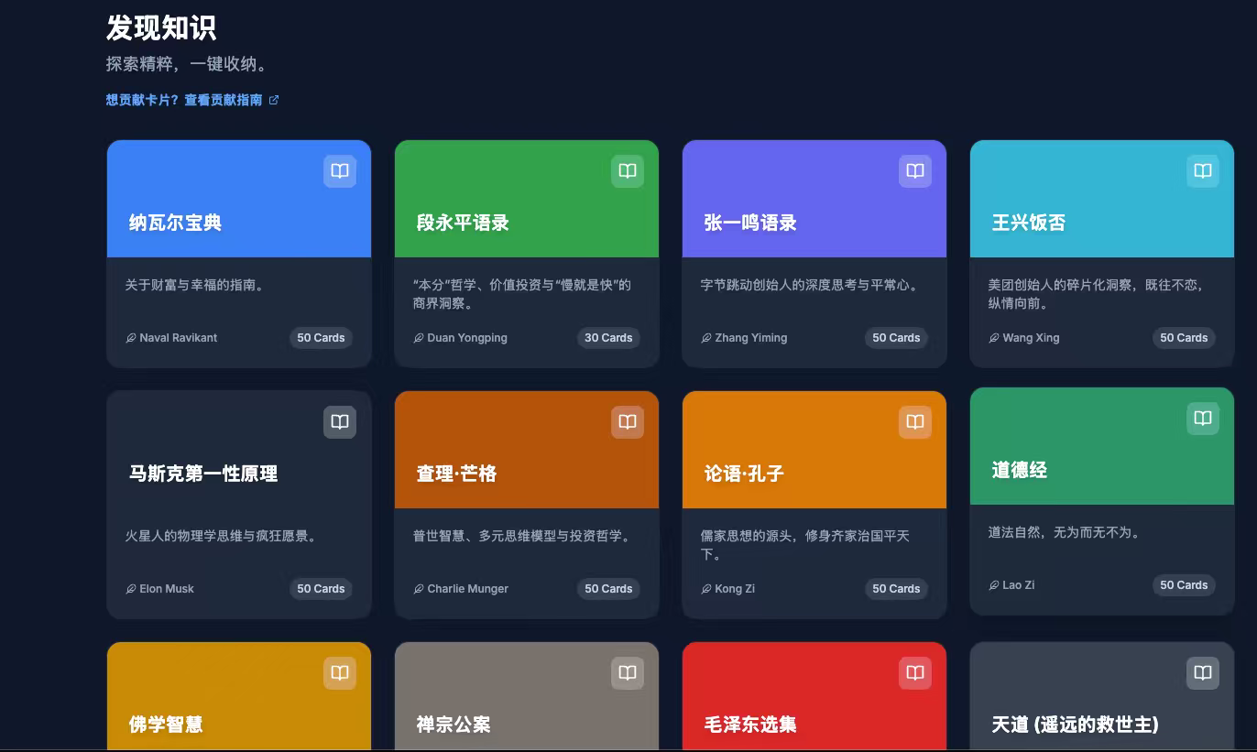Click the book icon on 纳瓦尔宝典 card
Viewport: 1257px width, 752px height.
(x=339, y=171)
